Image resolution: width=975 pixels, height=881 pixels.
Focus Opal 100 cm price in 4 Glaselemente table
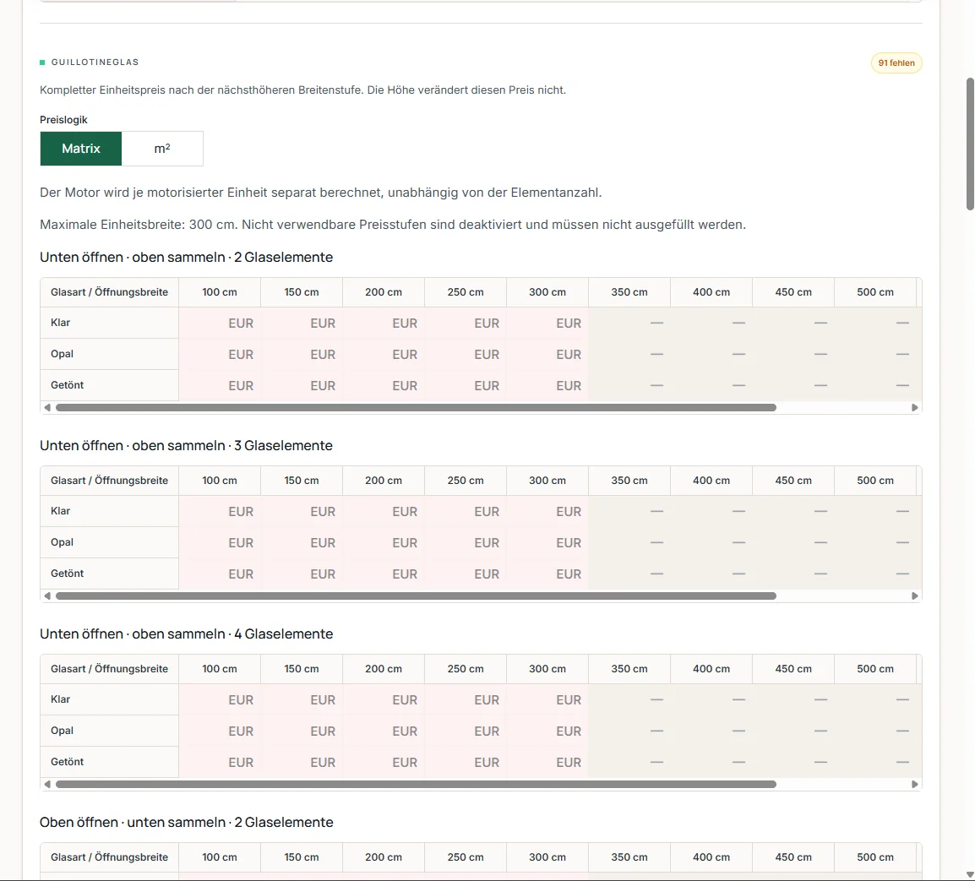click(x=220, y=731)
